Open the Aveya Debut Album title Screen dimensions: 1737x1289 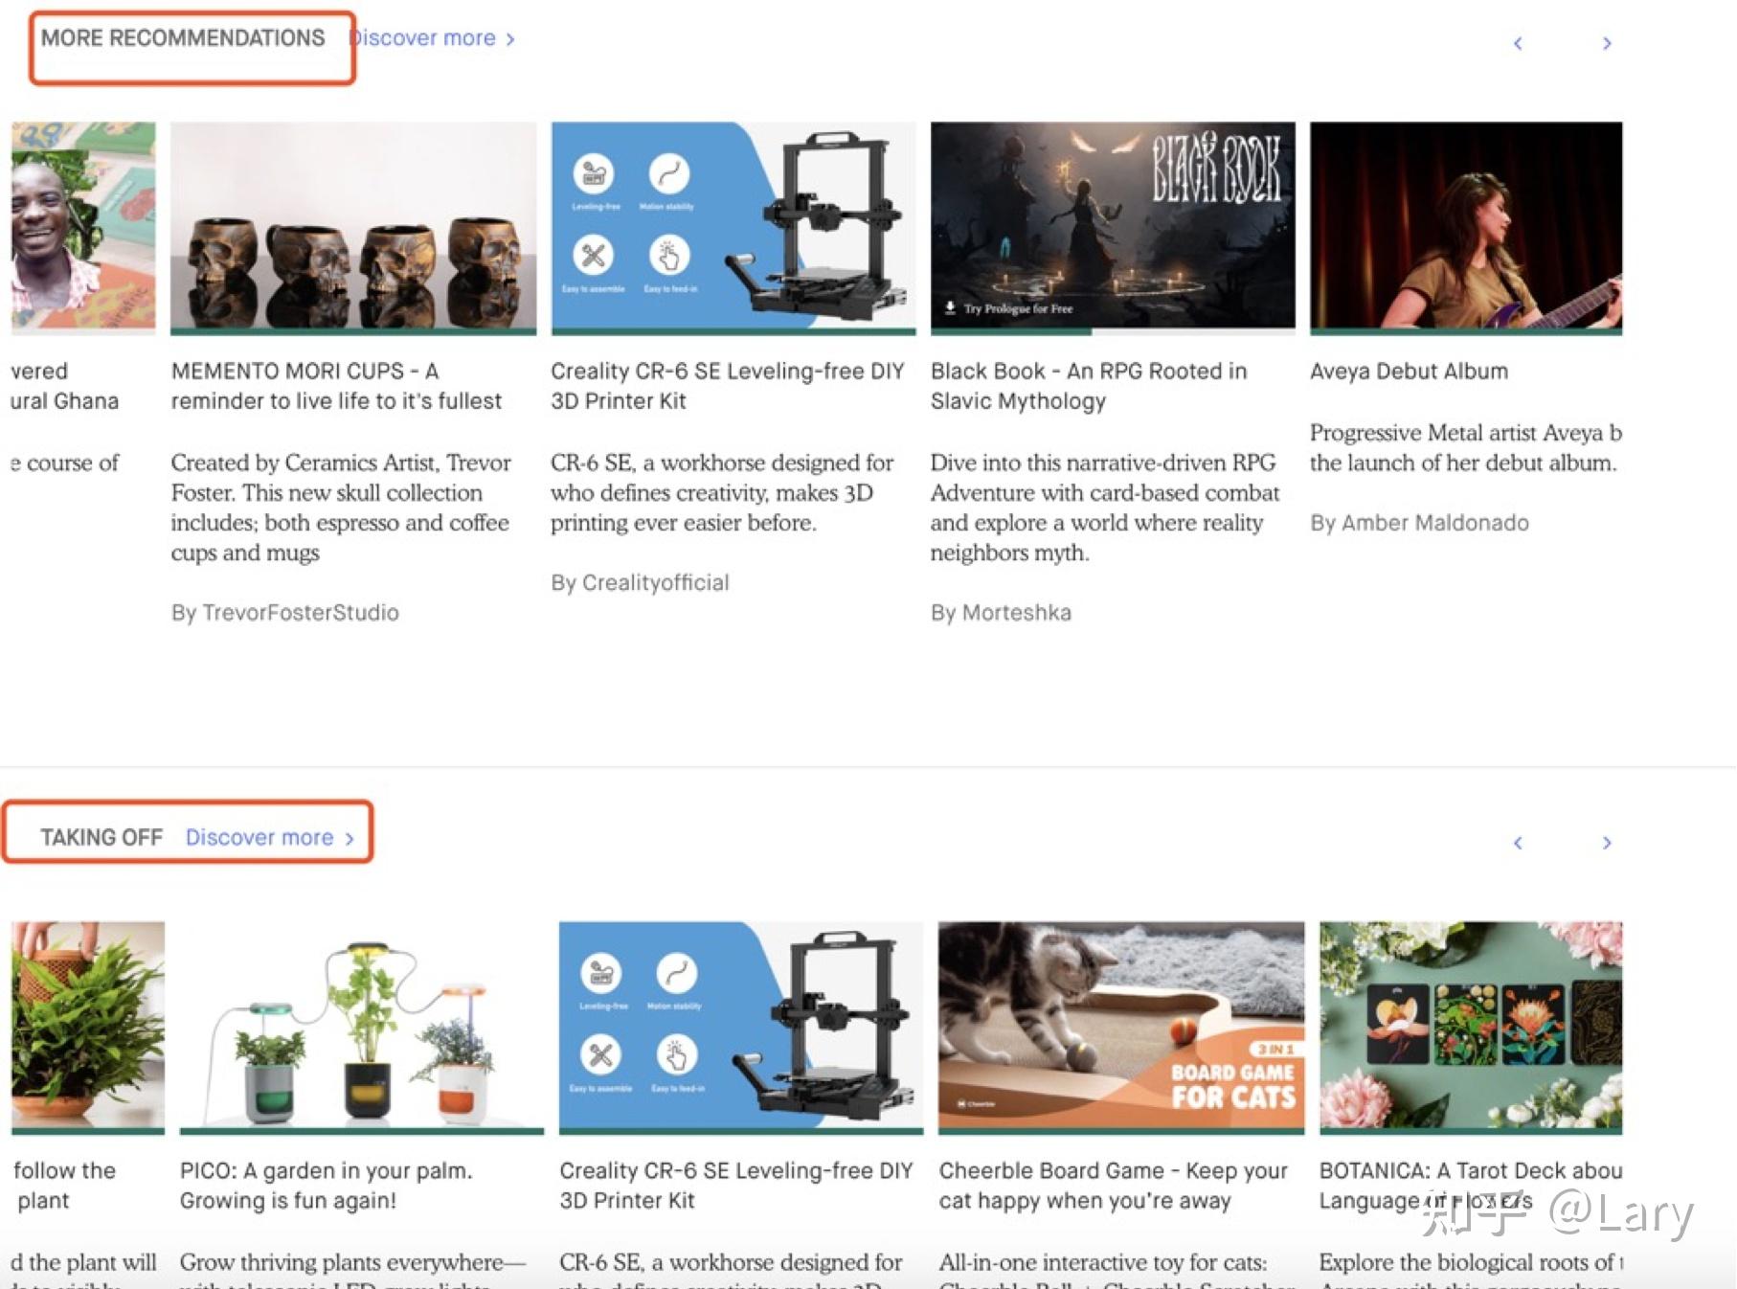tap(1409, 372)
